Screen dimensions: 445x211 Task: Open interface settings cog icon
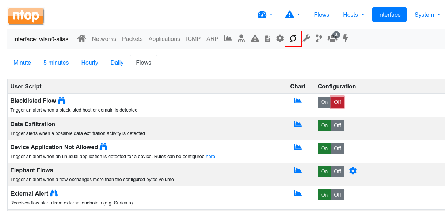point(280,38)
